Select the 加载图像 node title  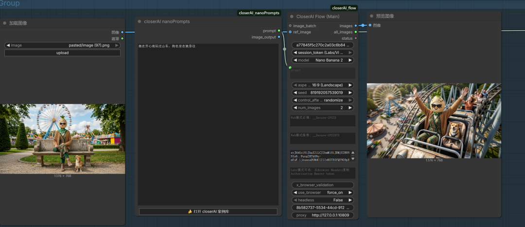coord(18,23)
